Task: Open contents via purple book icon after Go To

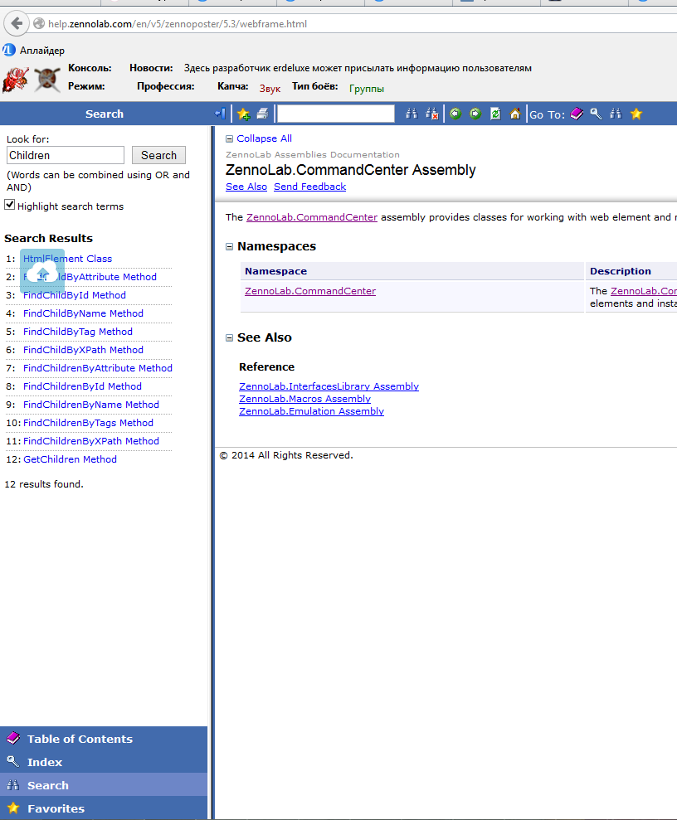Action: pyautogui.click(x=577, y=114)
